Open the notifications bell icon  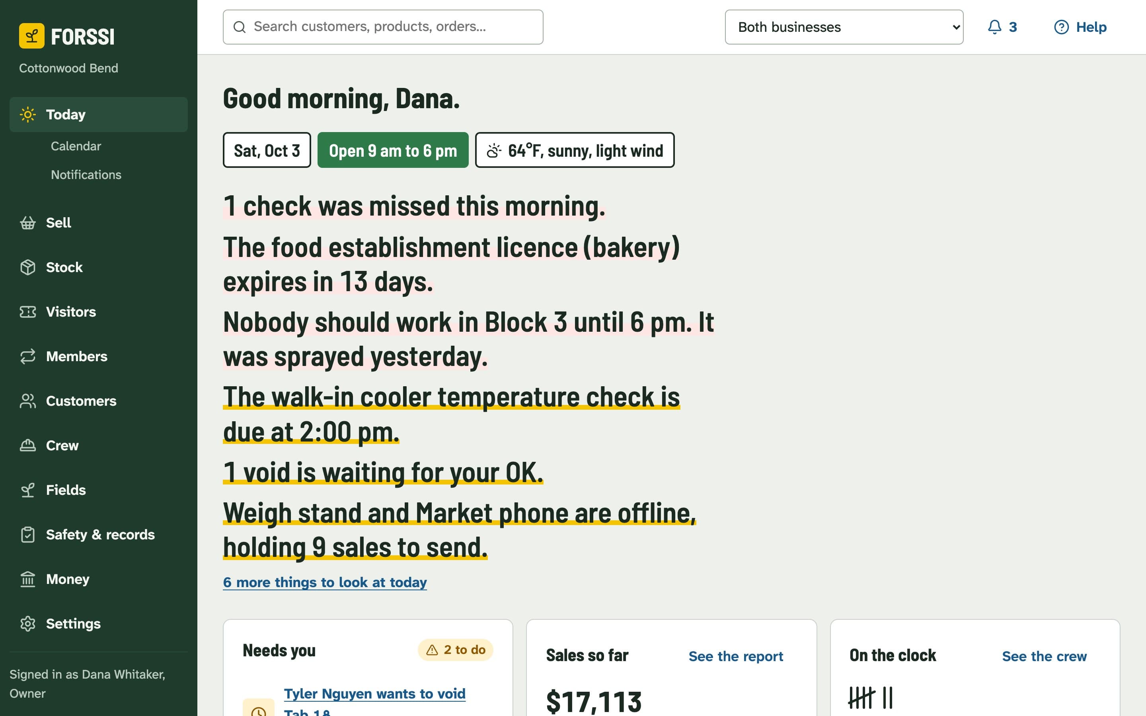(994, 27)
